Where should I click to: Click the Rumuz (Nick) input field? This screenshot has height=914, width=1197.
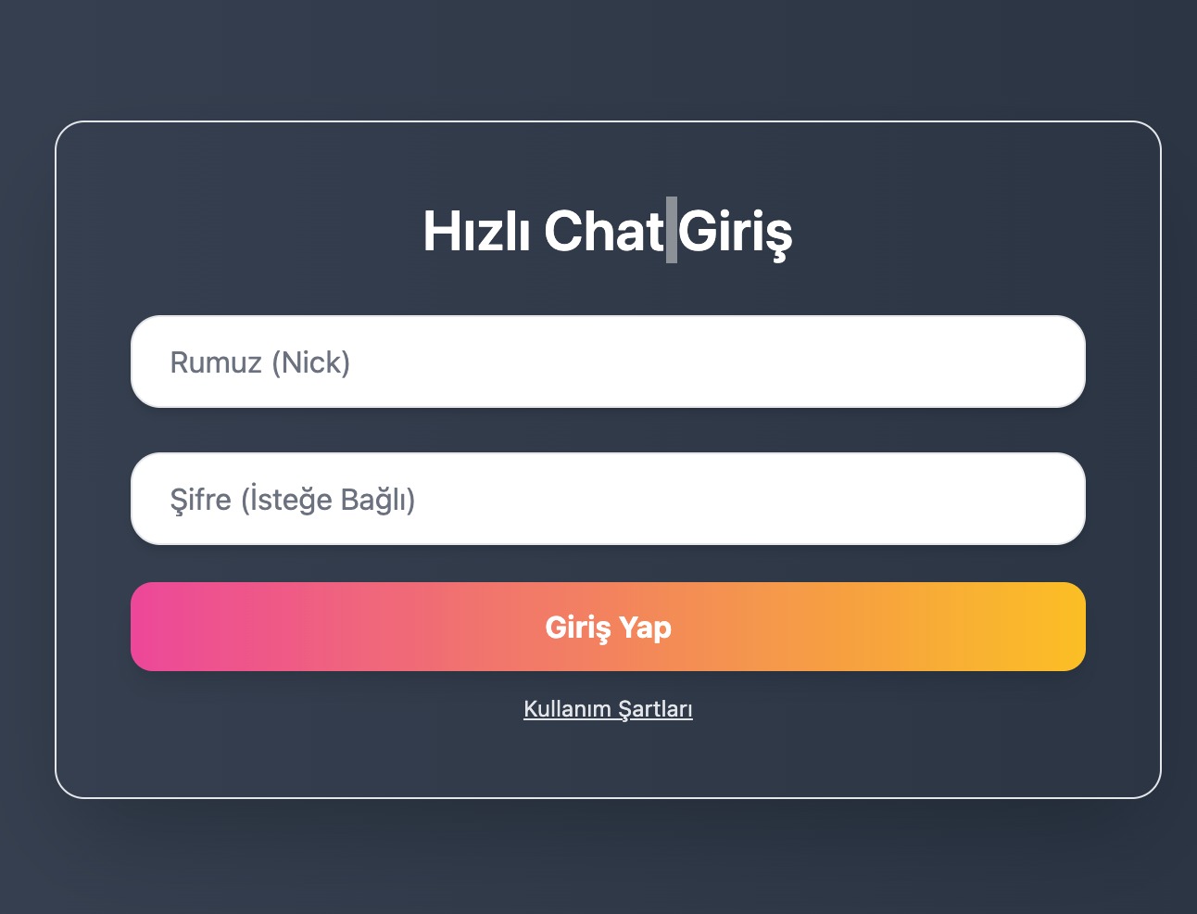pos(608,362)
